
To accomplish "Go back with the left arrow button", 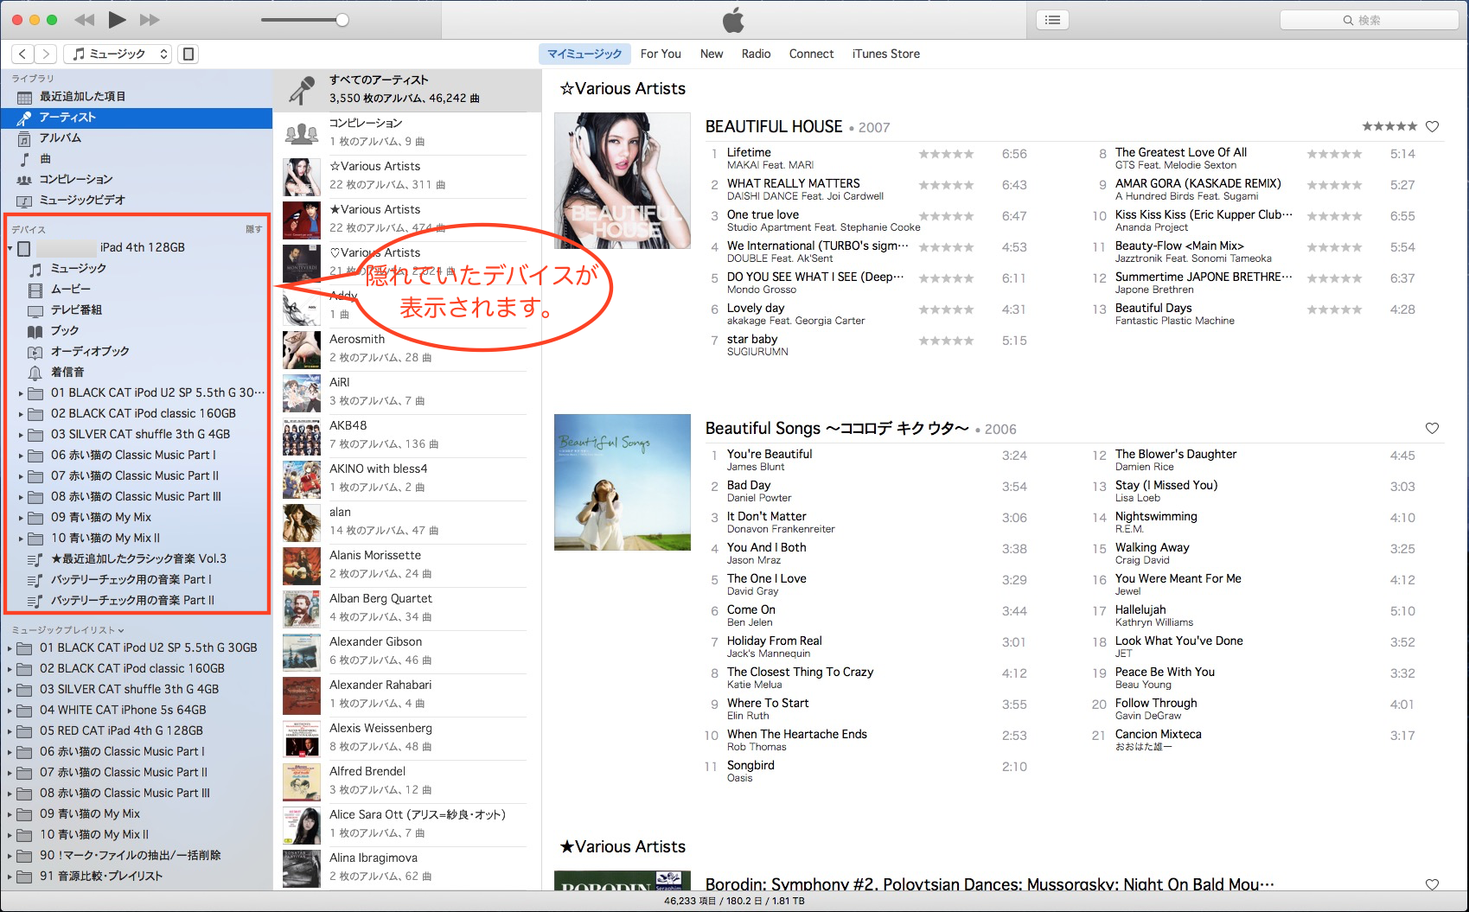I will [23, 54].
